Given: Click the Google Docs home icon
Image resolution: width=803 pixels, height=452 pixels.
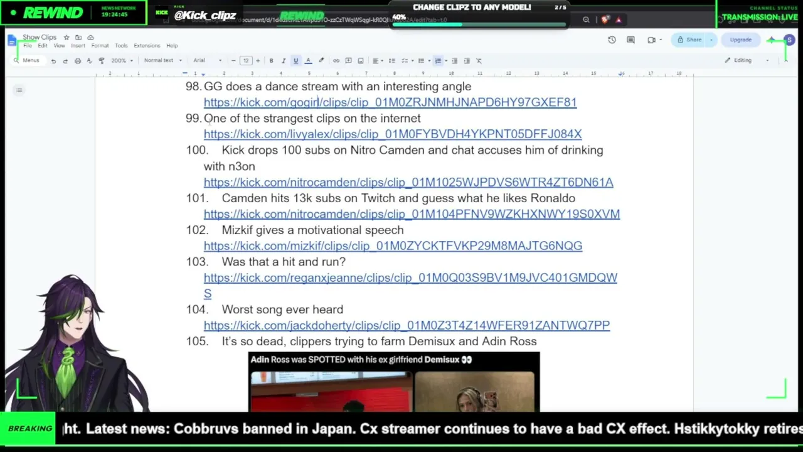Looking at the screenshot, I should point(13,41).
